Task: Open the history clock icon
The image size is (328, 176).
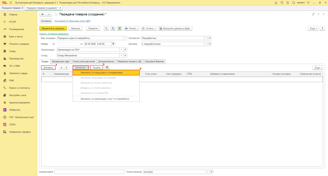Action: (282, 3)
